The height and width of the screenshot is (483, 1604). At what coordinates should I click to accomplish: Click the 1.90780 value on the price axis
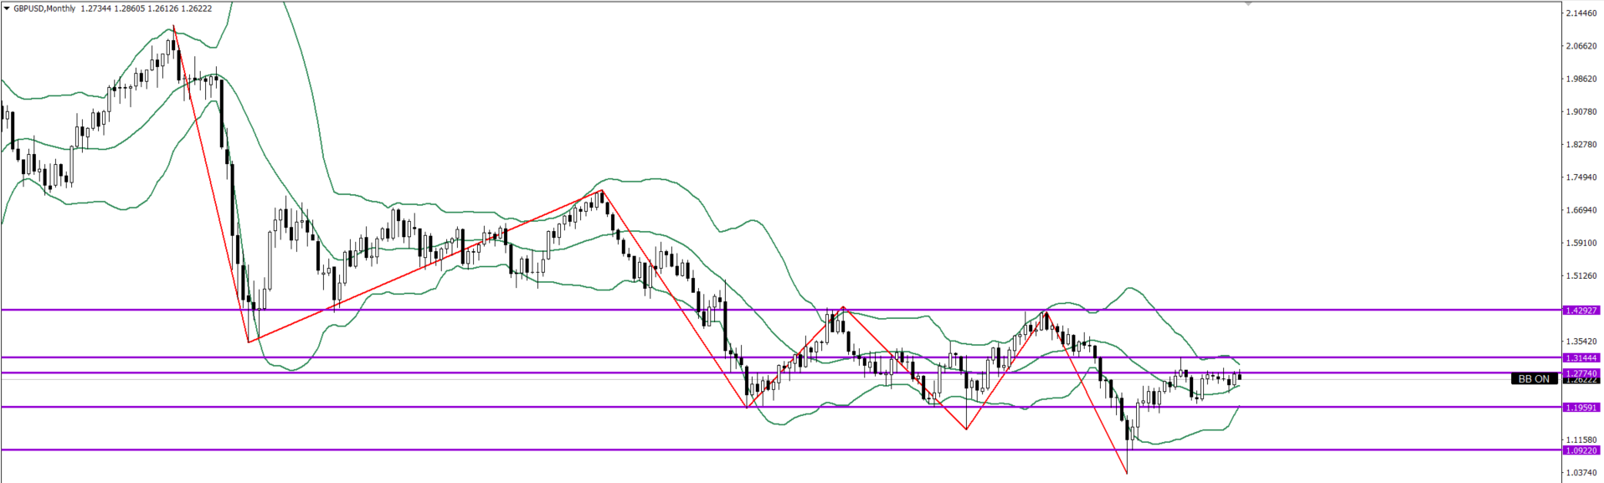tap(1581, 112)
